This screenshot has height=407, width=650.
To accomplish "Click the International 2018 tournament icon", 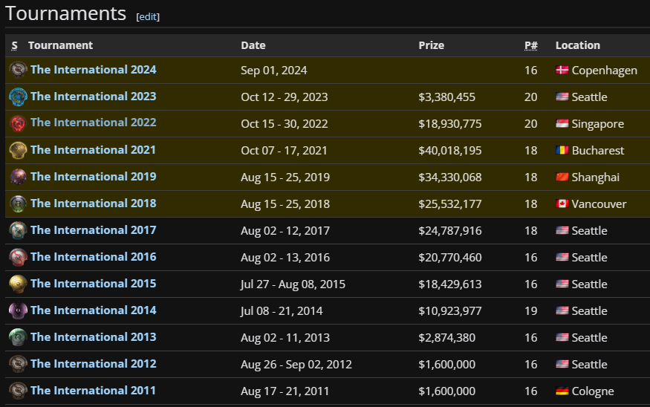I will 18,203.
